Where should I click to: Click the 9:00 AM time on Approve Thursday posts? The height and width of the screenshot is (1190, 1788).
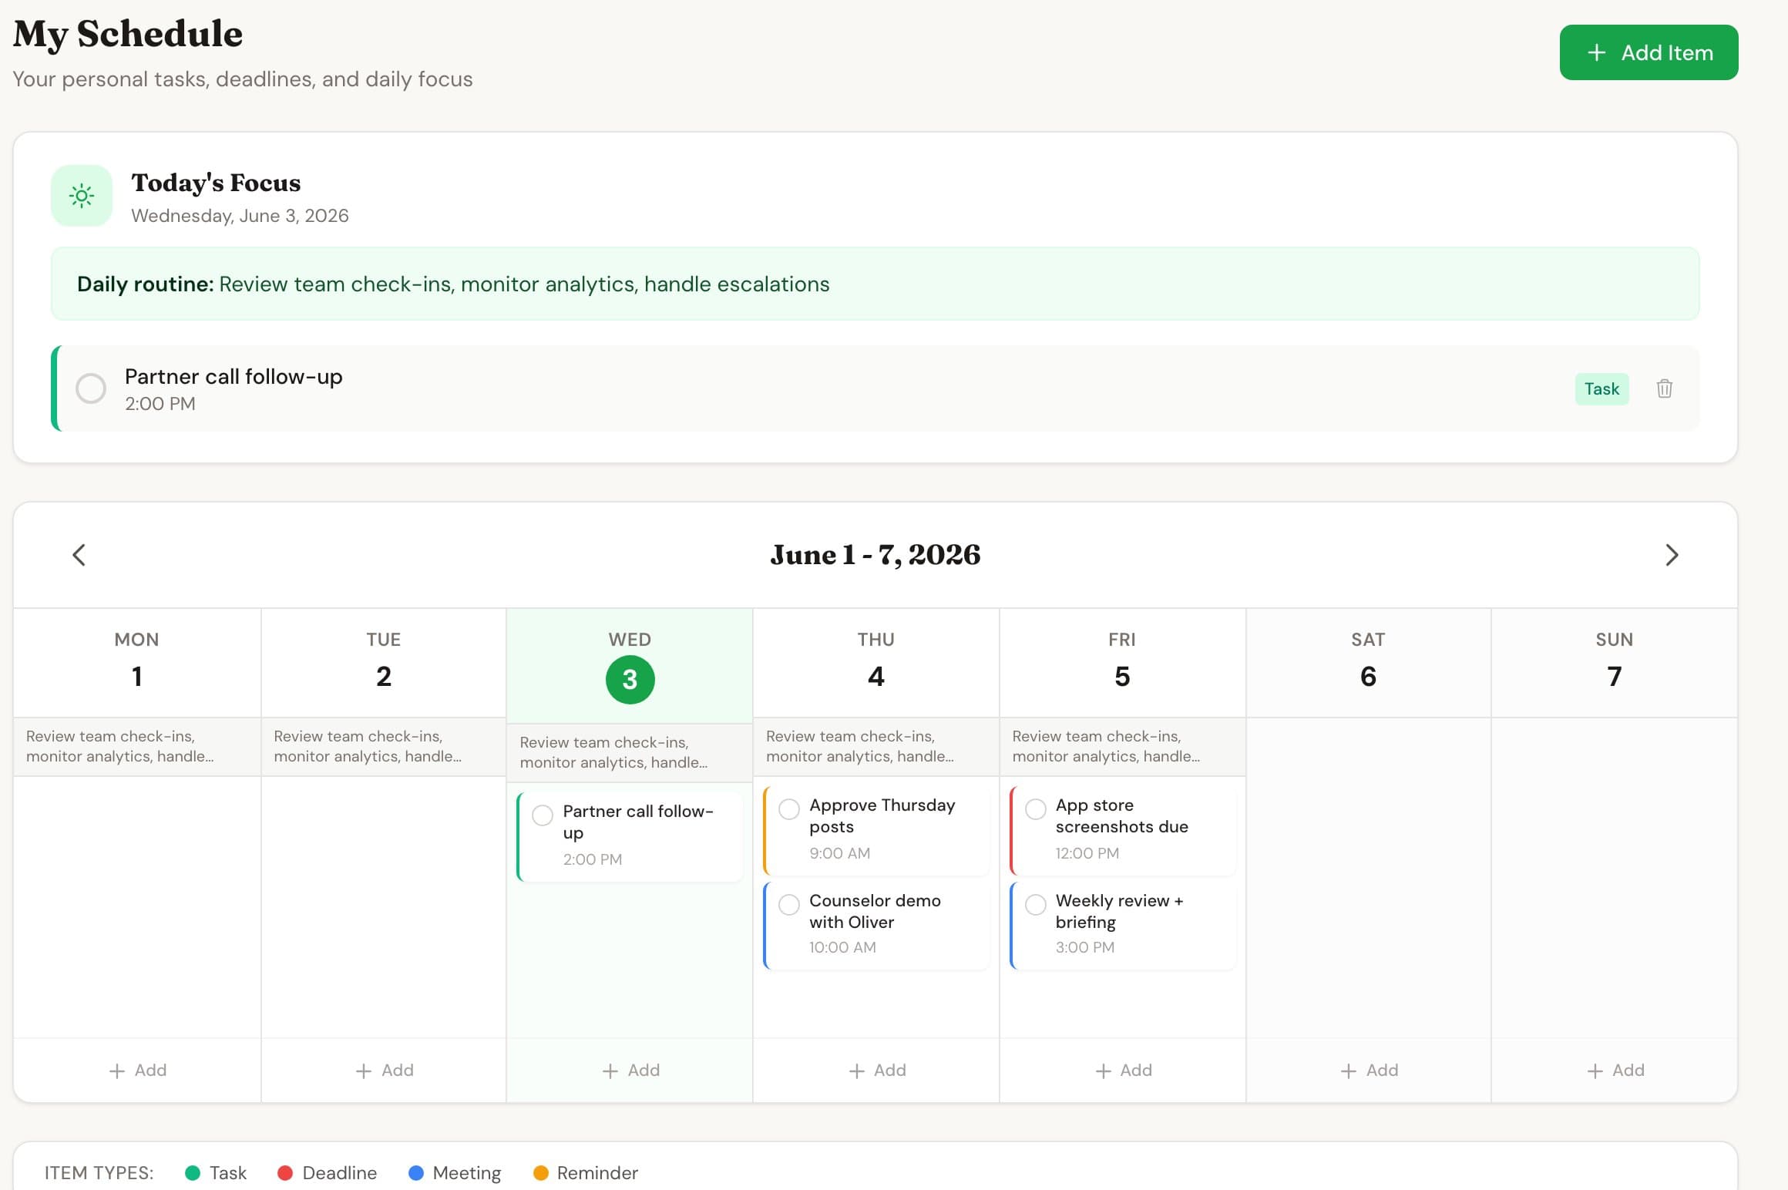tap(839, 853)
